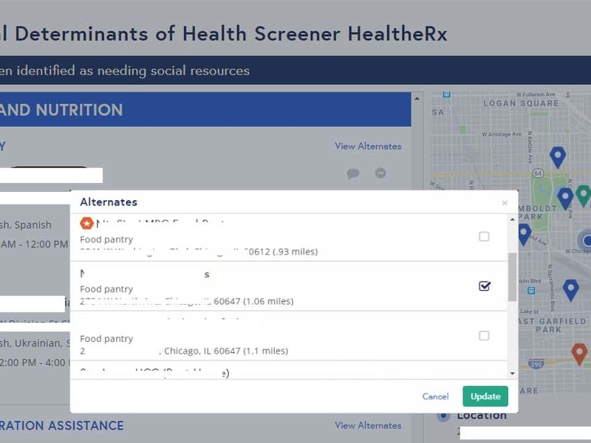Select the orange map pin in East Garfield Park

579,354
